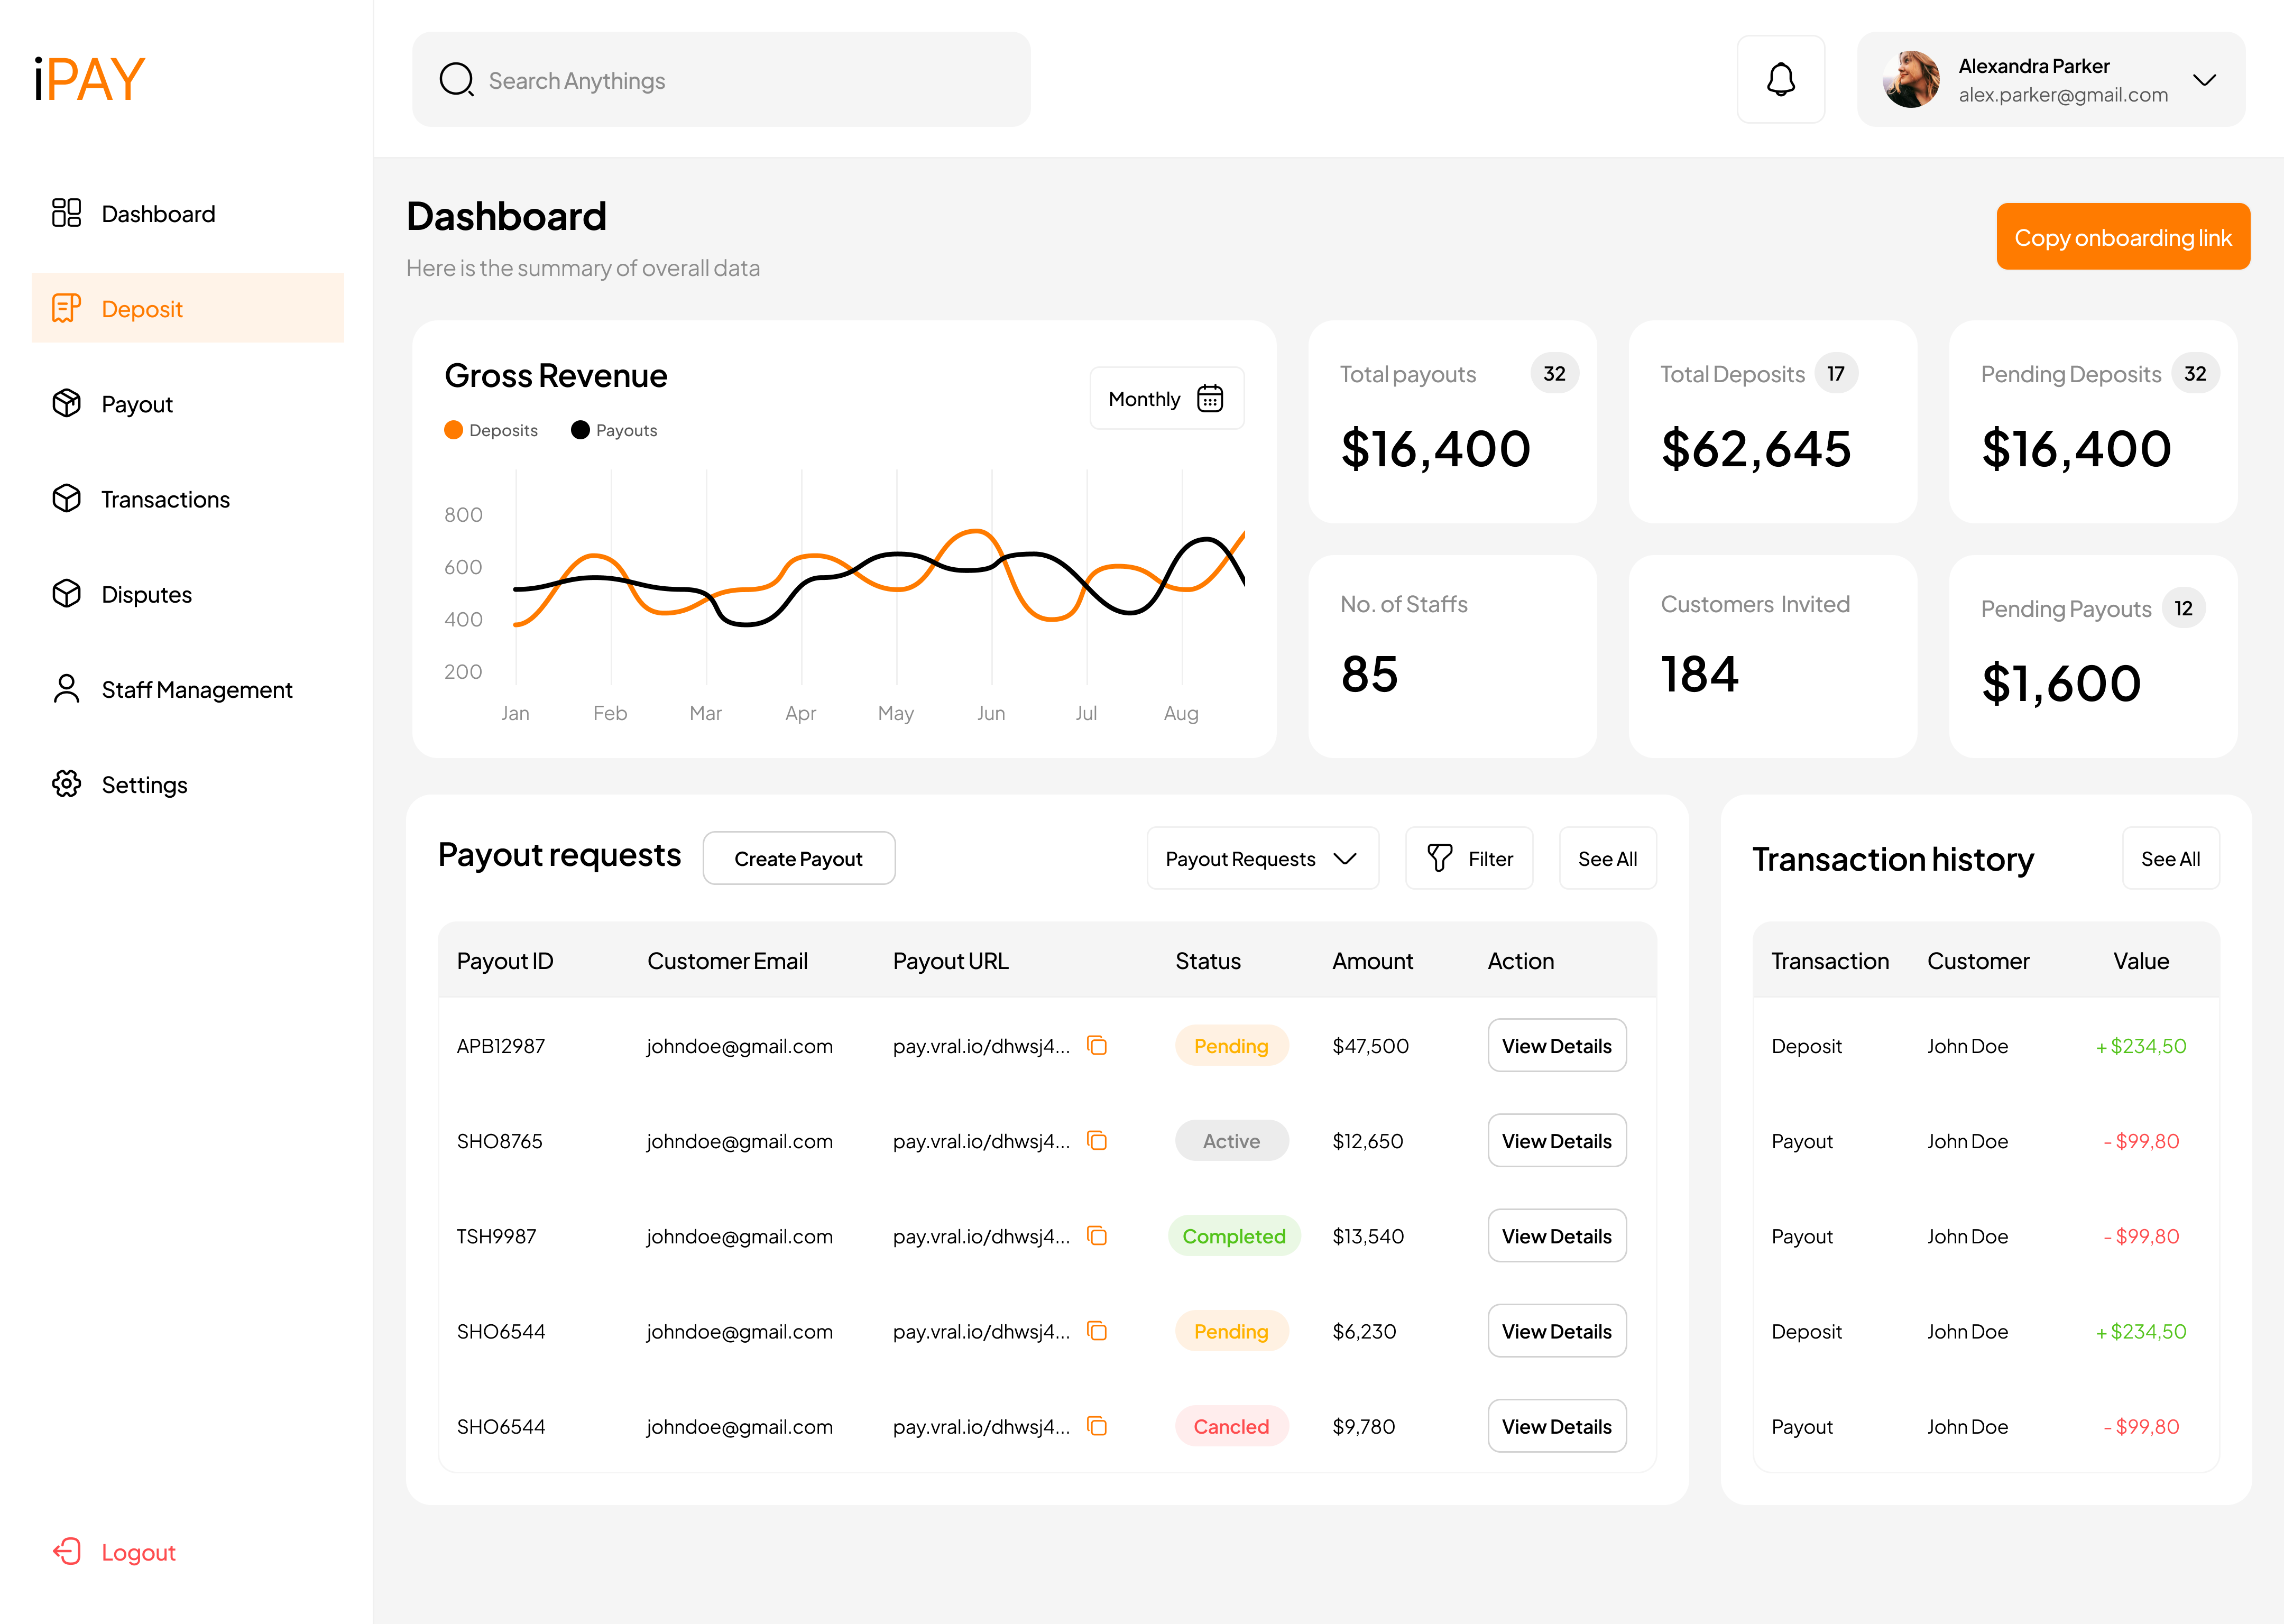
Task: Click the Disputes cube icon in sidebar
Action: pos(66,593)
